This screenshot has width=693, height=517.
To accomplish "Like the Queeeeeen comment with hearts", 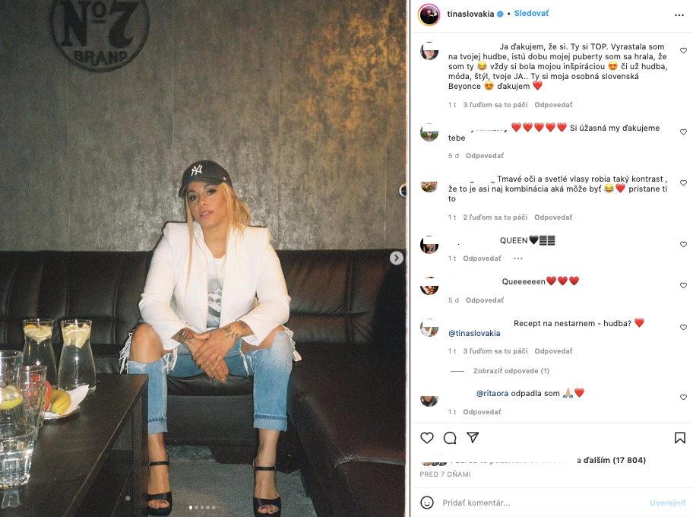I will (683, 285).
